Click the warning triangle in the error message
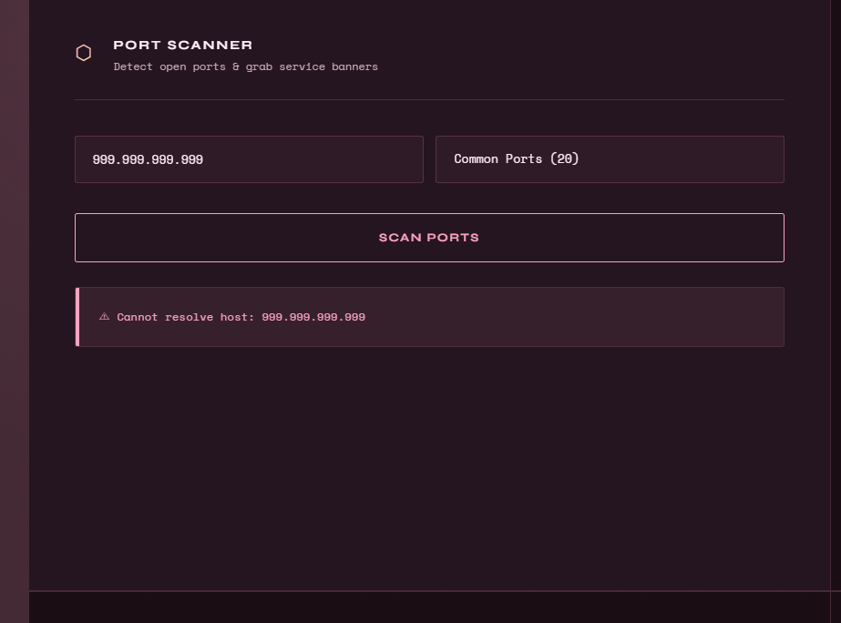841x623 pixels. point(104,317)
